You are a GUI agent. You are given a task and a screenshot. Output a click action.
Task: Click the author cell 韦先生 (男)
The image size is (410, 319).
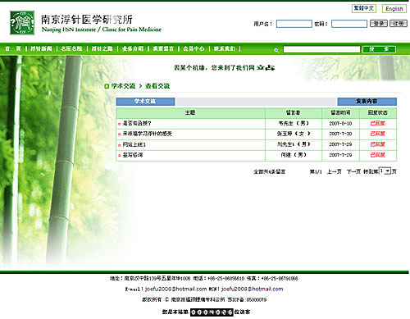[x=294, y=123]
